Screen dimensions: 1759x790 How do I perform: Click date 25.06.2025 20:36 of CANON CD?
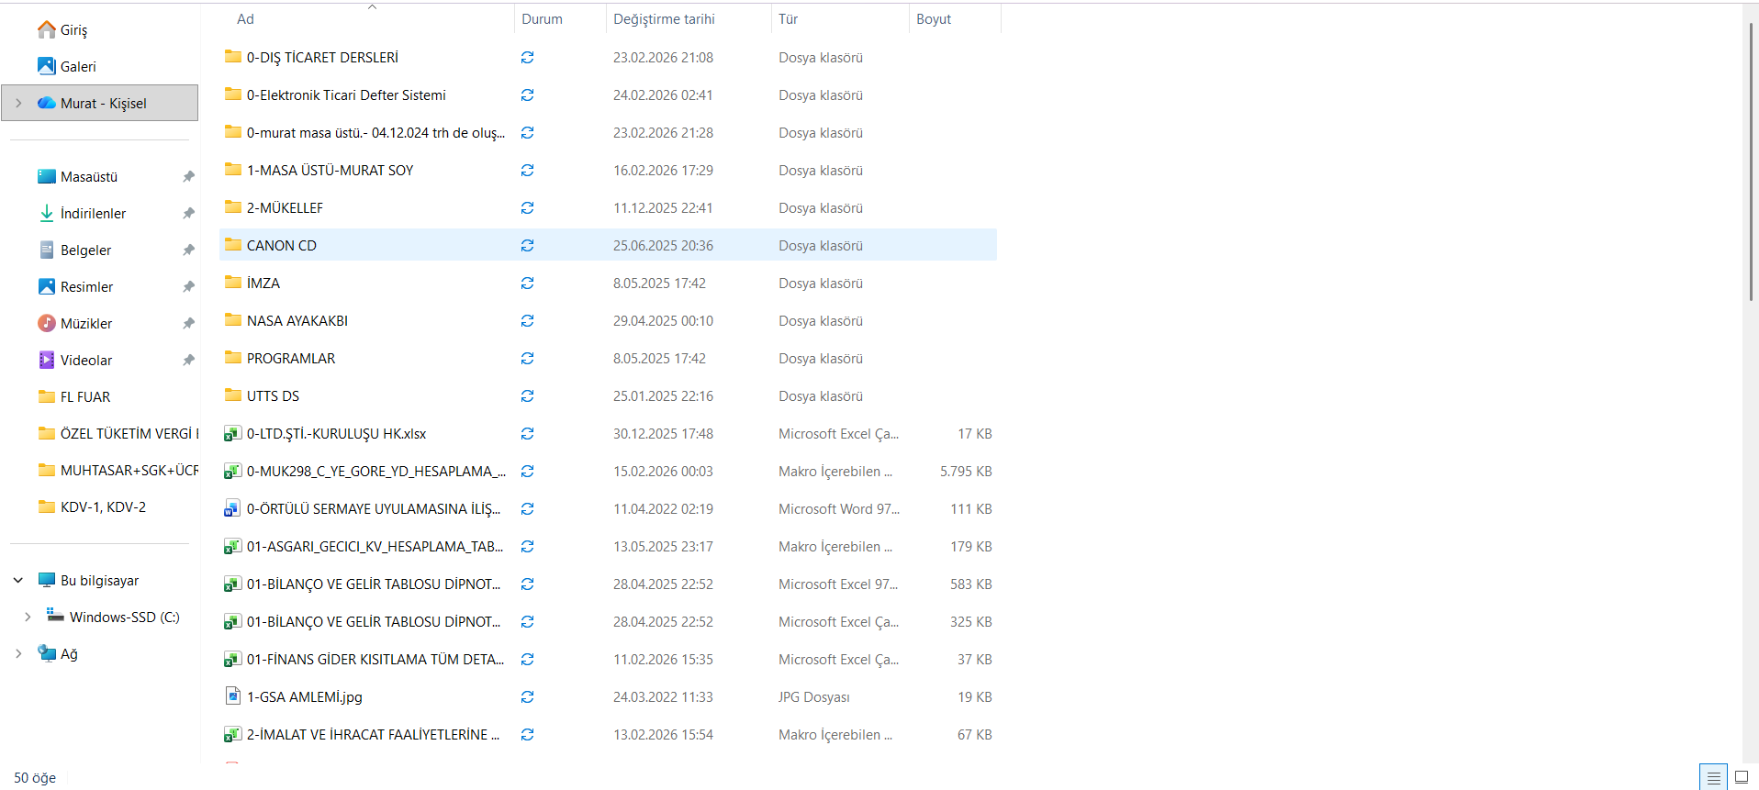[663, 246]
